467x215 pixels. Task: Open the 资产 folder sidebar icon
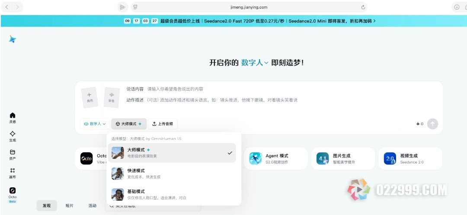click(x=13, y=155)
